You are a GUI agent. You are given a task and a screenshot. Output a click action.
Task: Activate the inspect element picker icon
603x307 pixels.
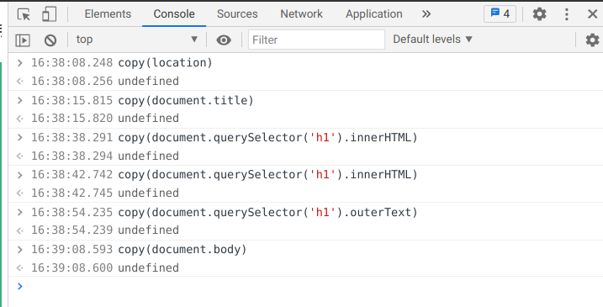24,14
